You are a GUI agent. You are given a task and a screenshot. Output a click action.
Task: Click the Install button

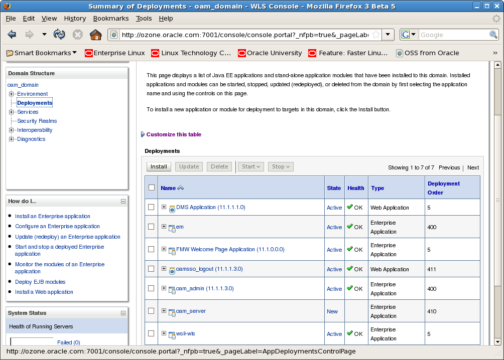click(158, 166)
